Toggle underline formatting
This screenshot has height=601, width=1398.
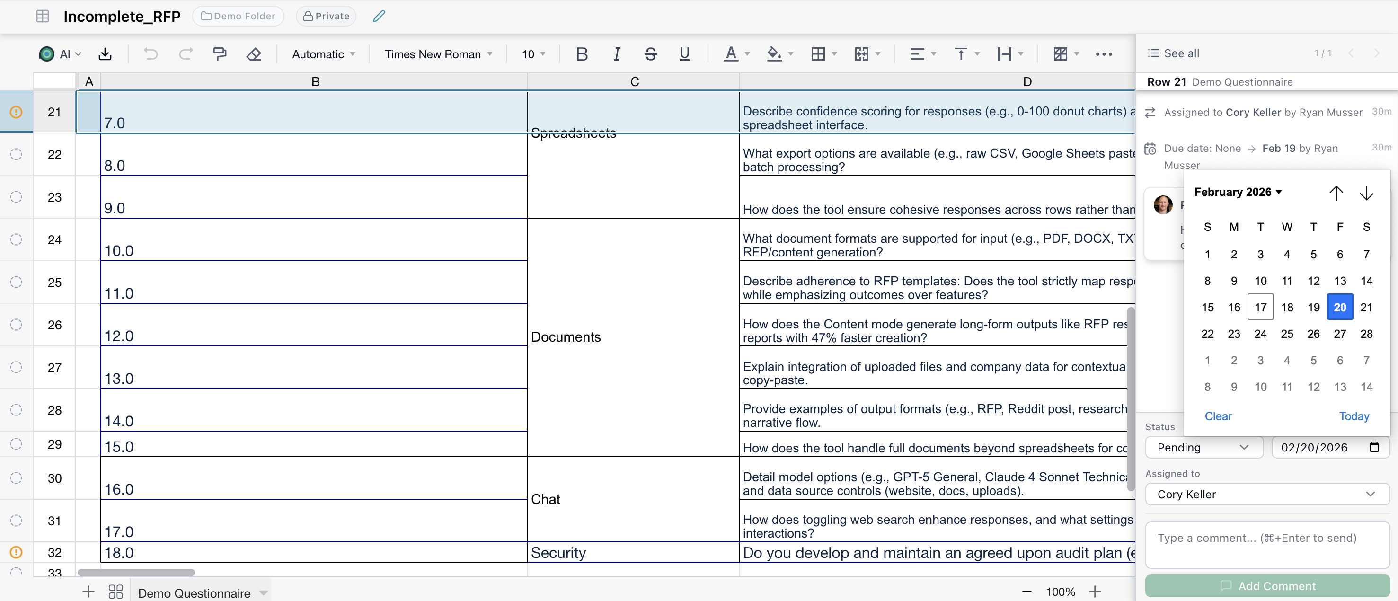tap(684, 54)
